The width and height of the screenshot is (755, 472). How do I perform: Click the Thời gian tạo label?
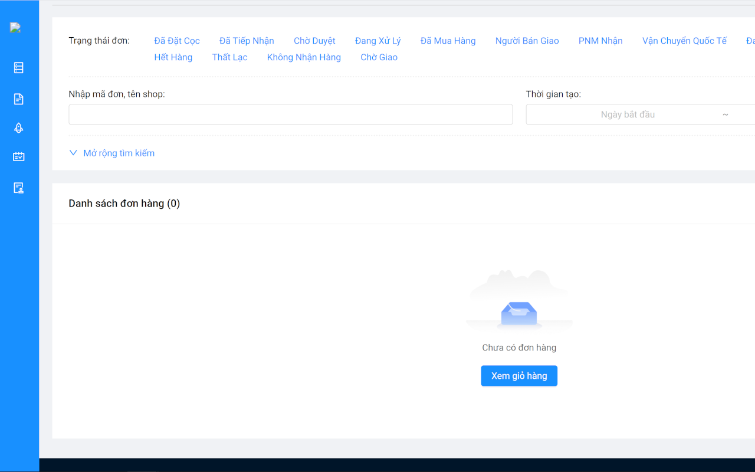tap(553, 94)
